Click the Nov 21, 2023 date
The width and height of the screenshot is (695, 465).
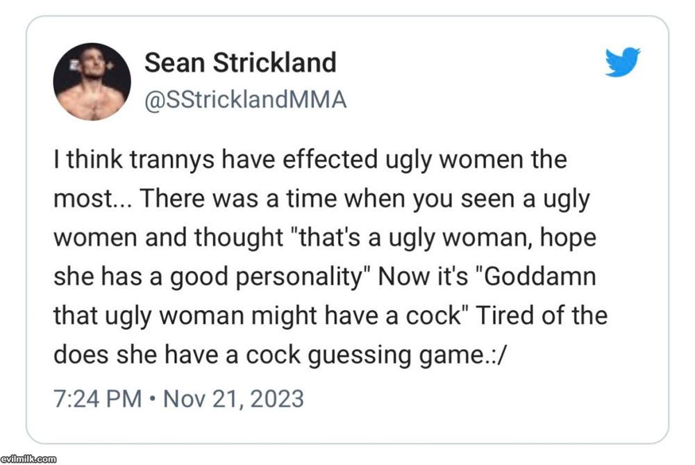tap(233, 398)
